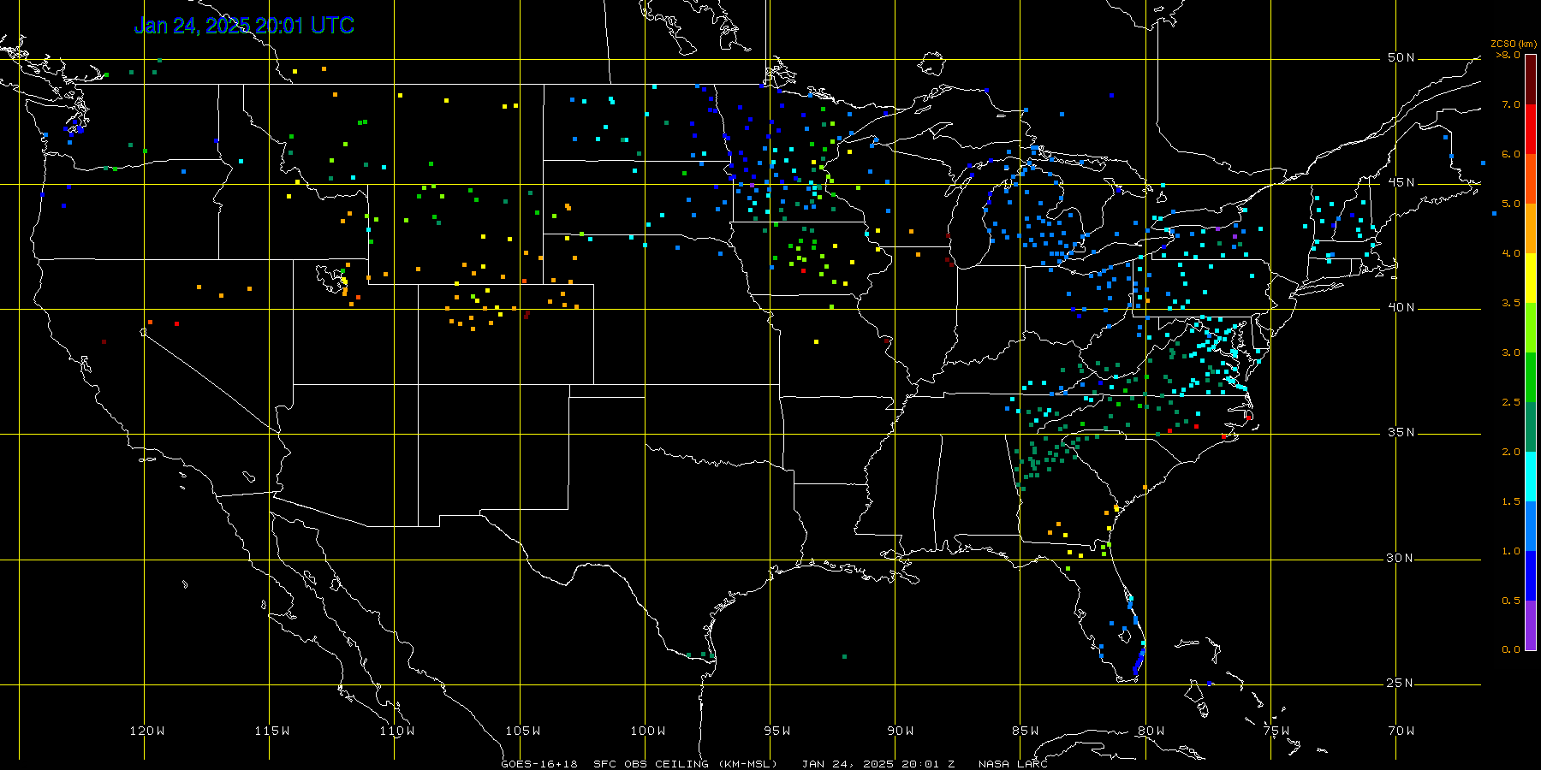Click the "90 W" longitude label
The width and height of the screenshot is (1541, 770).
[x=901, y=731]
